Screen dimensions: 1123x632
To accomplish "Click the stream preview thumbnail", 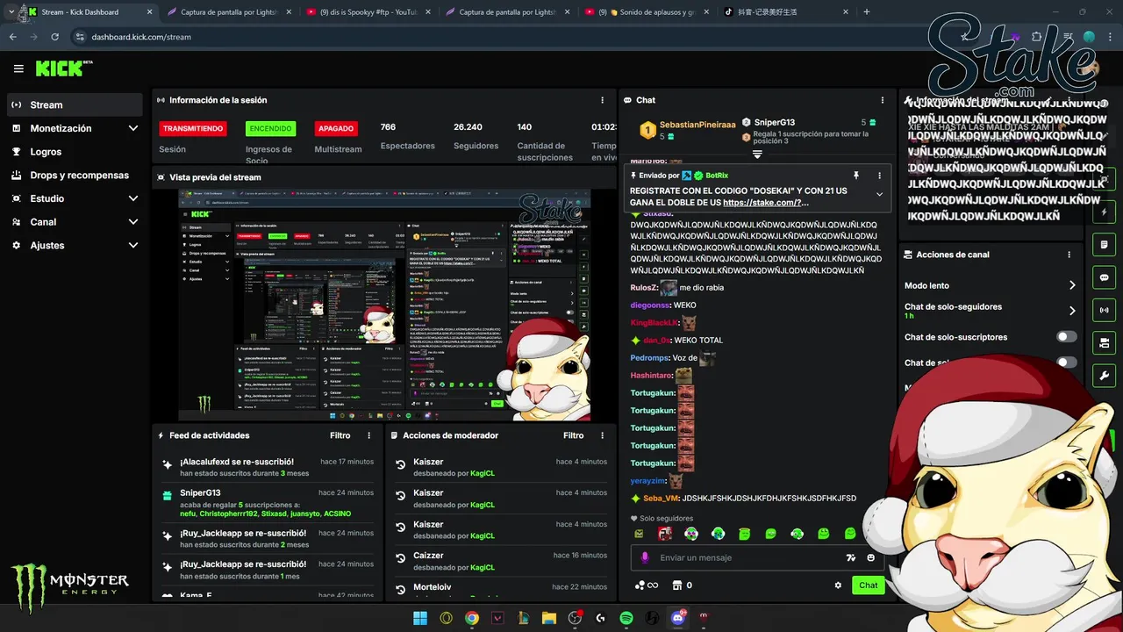I will [x=384, y=304].
